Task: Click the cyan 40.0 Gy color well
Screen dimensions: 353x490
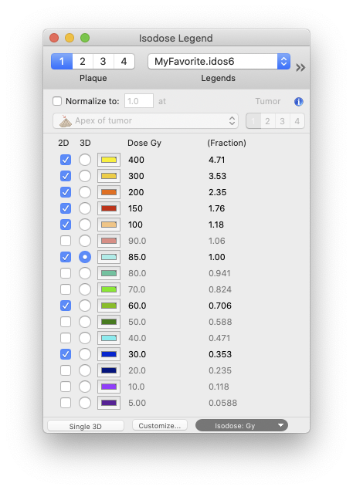Action: pos(109,338)
